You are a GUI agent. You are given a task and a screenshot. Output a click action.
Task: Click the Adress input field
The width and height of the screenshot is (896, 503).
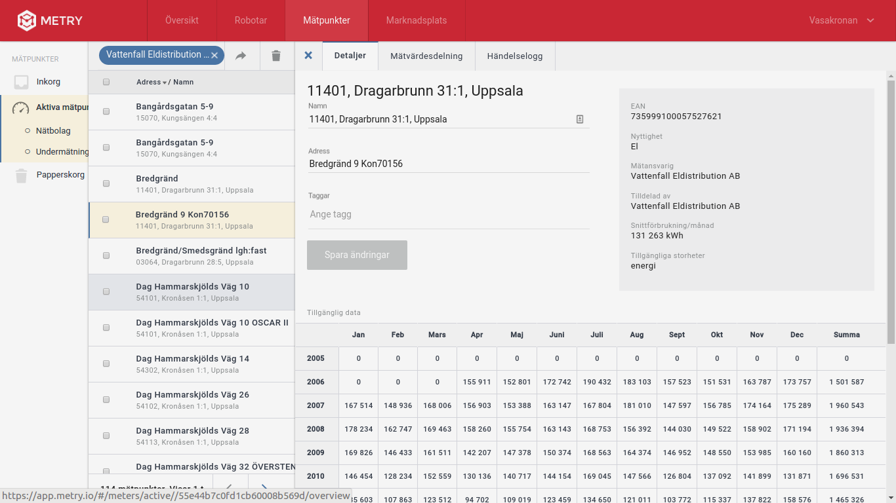(448, 164)
